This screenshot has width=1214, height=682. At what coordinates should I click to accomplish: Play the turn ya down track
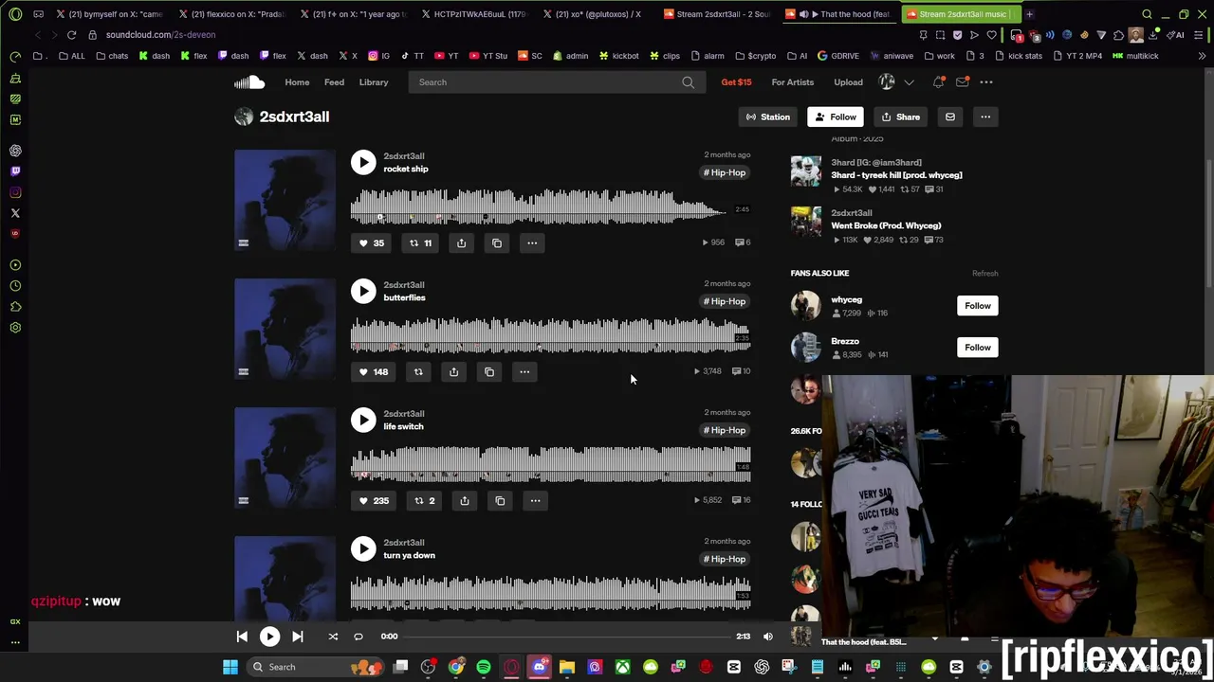pos(363,548)
